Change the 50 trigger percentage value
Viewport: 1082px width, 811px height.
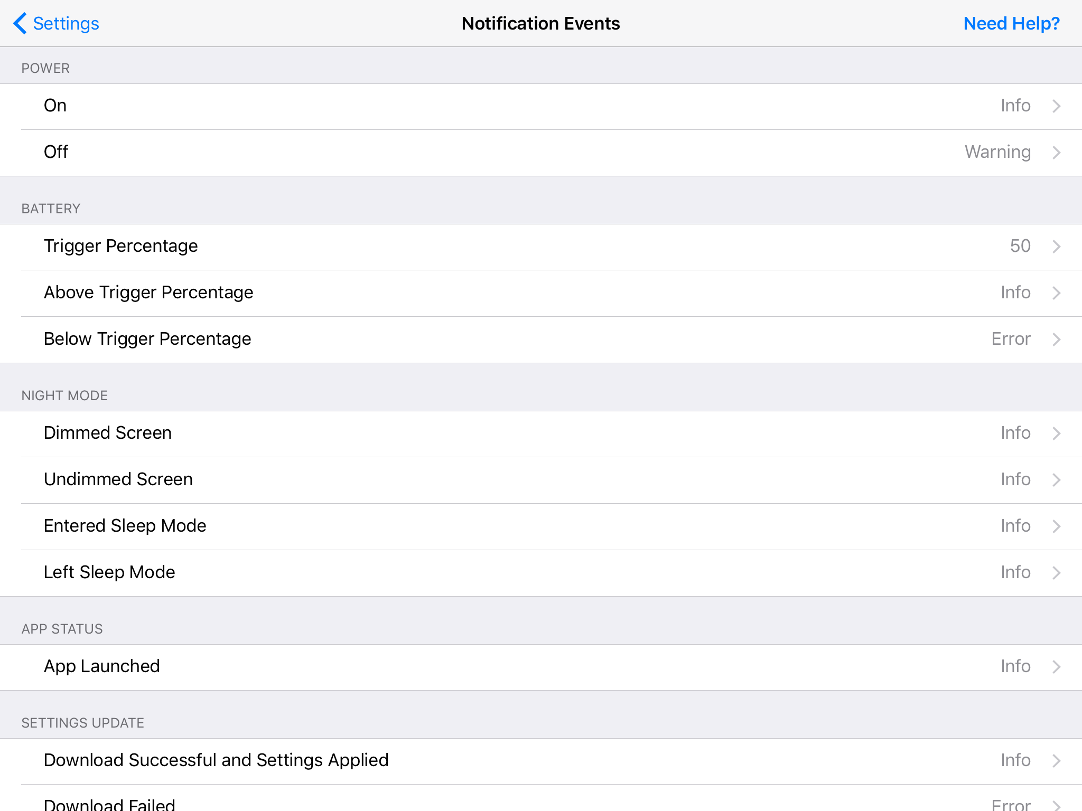1020,246
